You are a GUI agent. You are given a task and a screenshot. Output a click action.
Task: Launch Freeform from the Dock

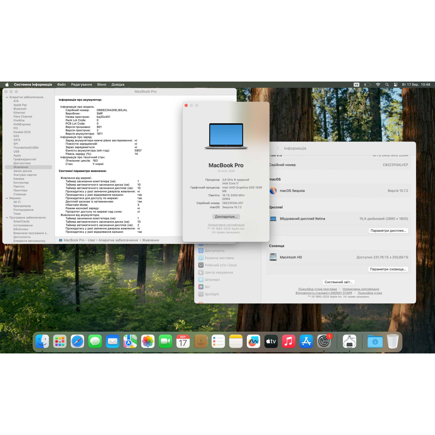coord(253,341)
